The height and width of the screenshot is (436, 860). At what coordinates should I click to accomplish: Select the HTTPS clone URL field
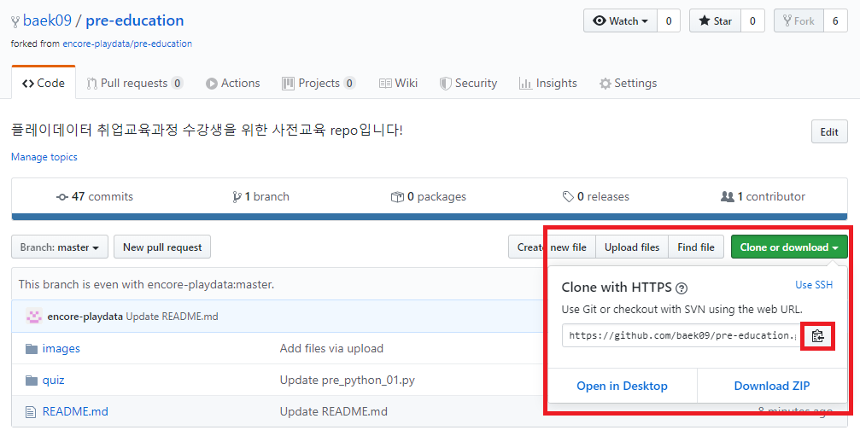683,336
